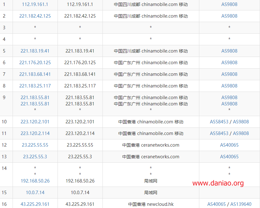This screenshot has height=208, width=260.
Task: Open AS58453 link in hop 11 row
Action: tap(219, 133)
